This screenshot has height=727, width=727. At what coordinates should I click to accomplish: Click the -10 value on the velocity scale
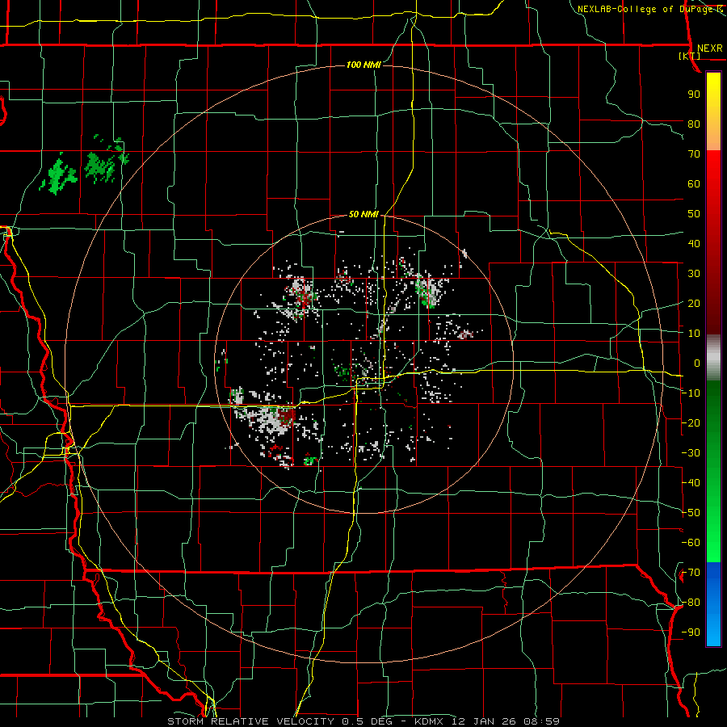tap(691, 393)
